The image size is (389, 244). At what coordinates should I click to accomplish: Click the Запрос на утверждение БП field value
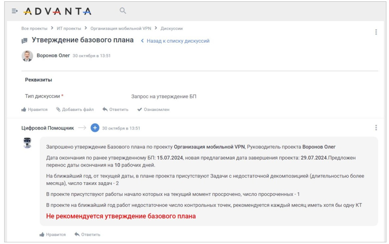(x=164, y=96)
